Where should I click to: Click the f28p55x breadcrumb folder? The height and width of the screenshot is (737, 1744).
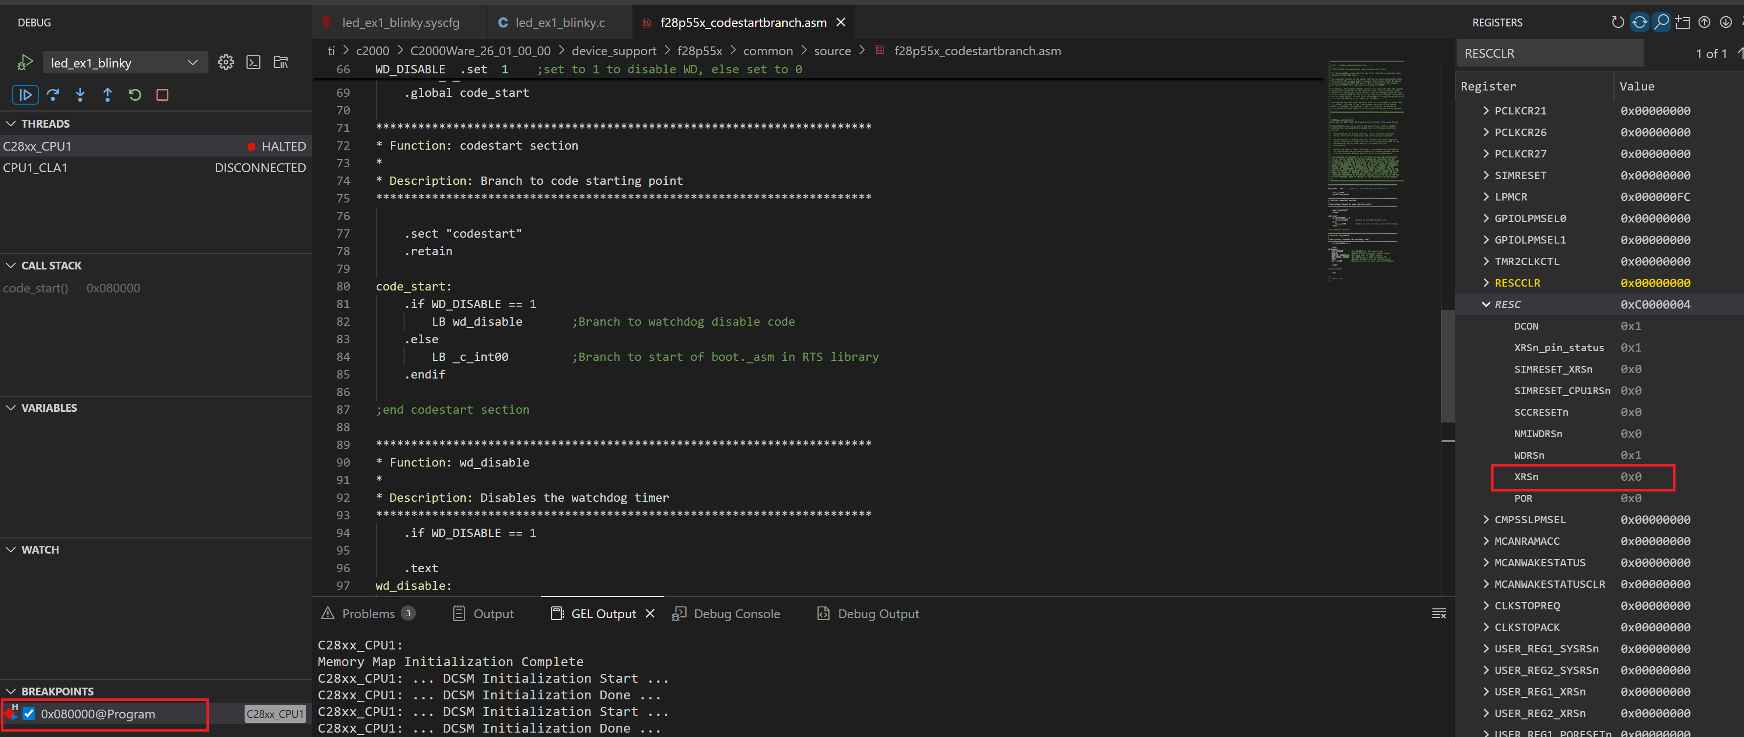coord(700,51)
